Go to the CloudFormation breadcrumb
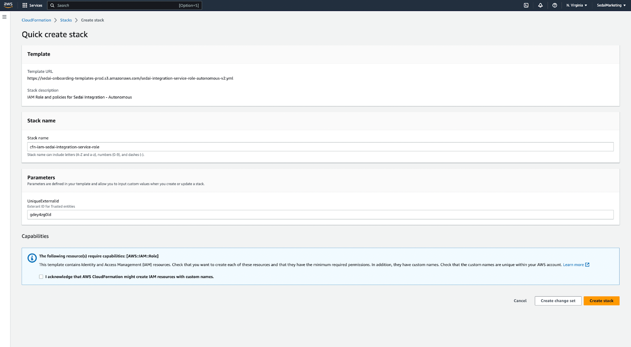The height and width of the screenshot is (347, 631). (36, 20)
